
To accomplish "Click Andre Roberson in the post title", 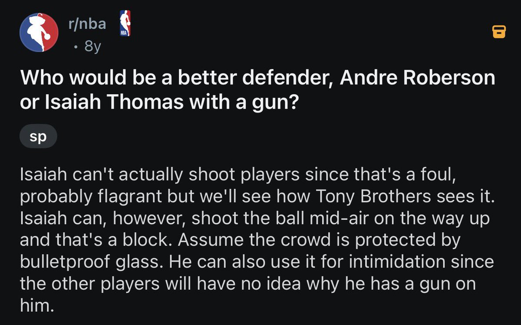I will click(x=418, y=78).
